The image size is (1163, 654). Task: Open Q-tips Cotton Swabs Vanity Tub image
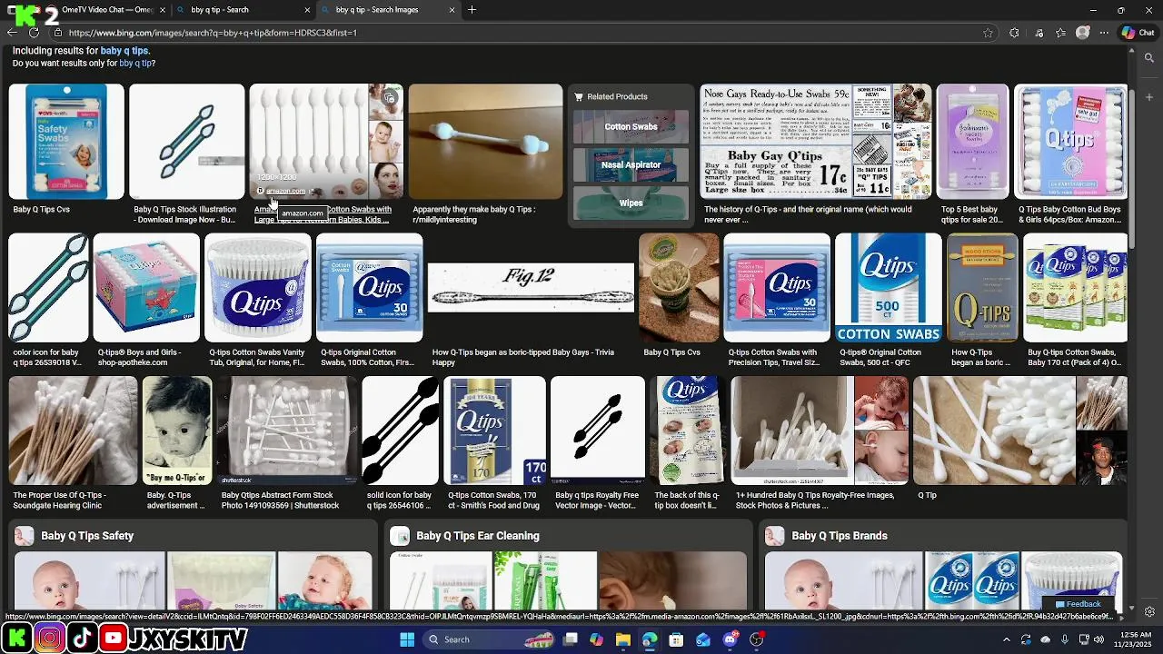257,288
